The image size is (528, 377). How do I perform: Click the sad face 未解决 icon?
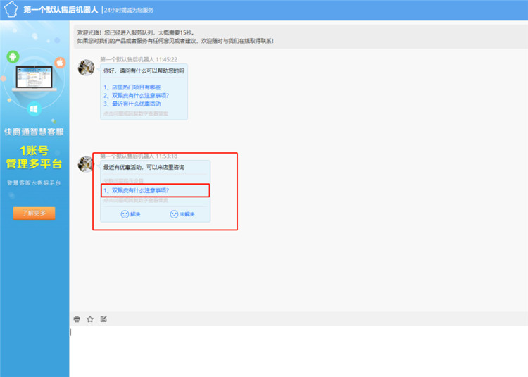click(174, 214)
